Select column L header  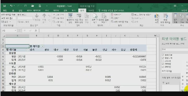[138, 36]
